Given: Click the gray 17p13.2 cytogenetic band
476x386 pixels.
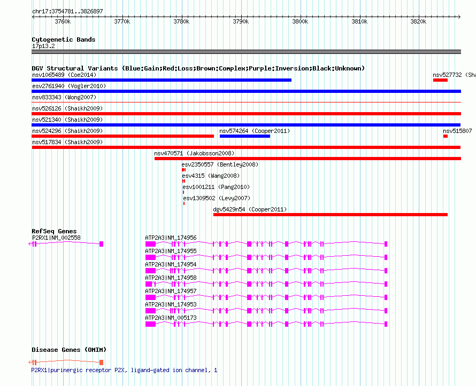Looking at the screenshot, I should coord(246,52).
